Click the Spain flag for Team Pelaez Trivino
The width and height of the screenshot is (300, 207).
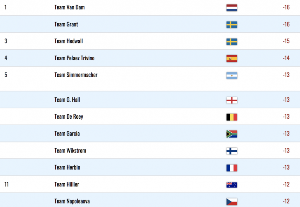coord(232,58)
